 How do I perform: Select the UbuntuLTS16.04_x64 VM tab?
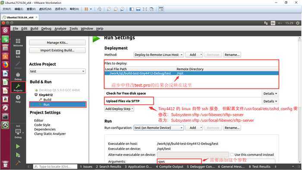pos(20,18)
